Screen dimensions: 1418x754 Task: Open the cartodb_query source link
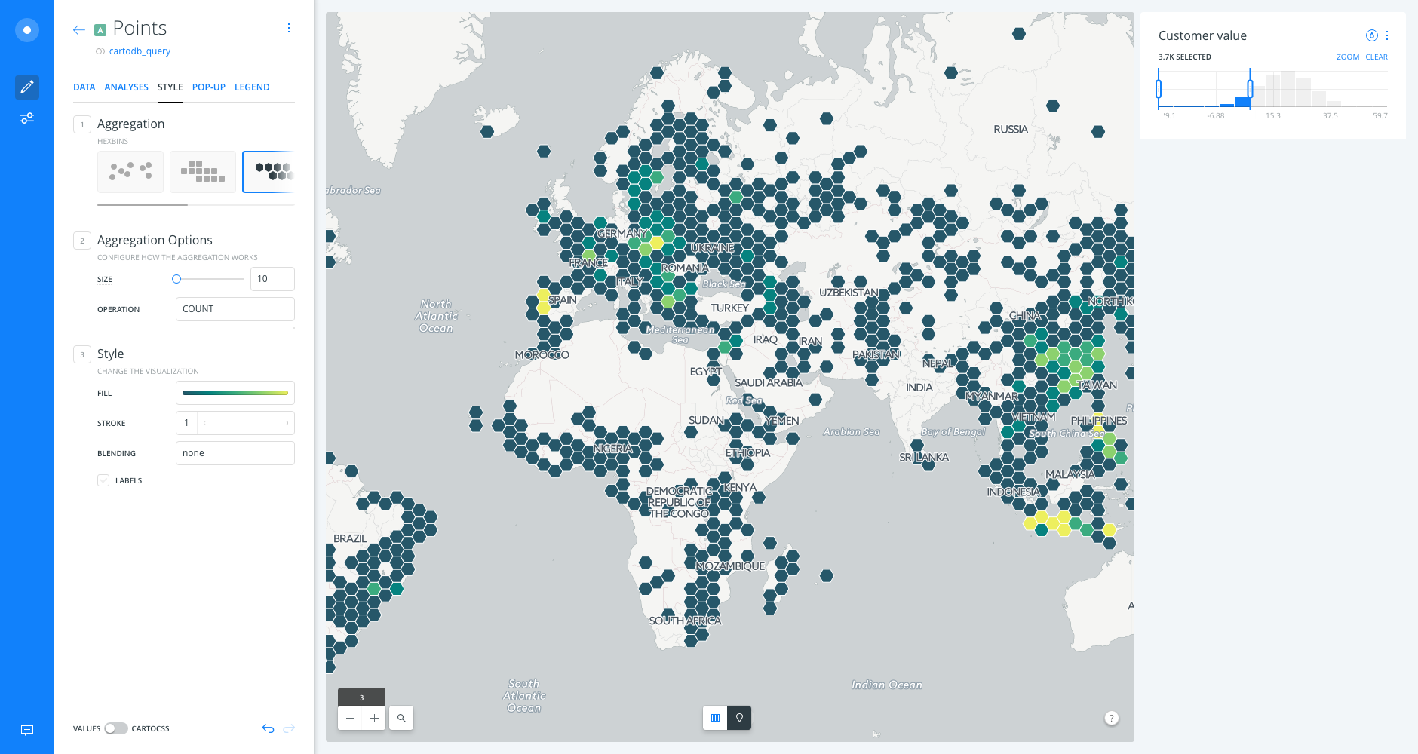tap(139, 51)
